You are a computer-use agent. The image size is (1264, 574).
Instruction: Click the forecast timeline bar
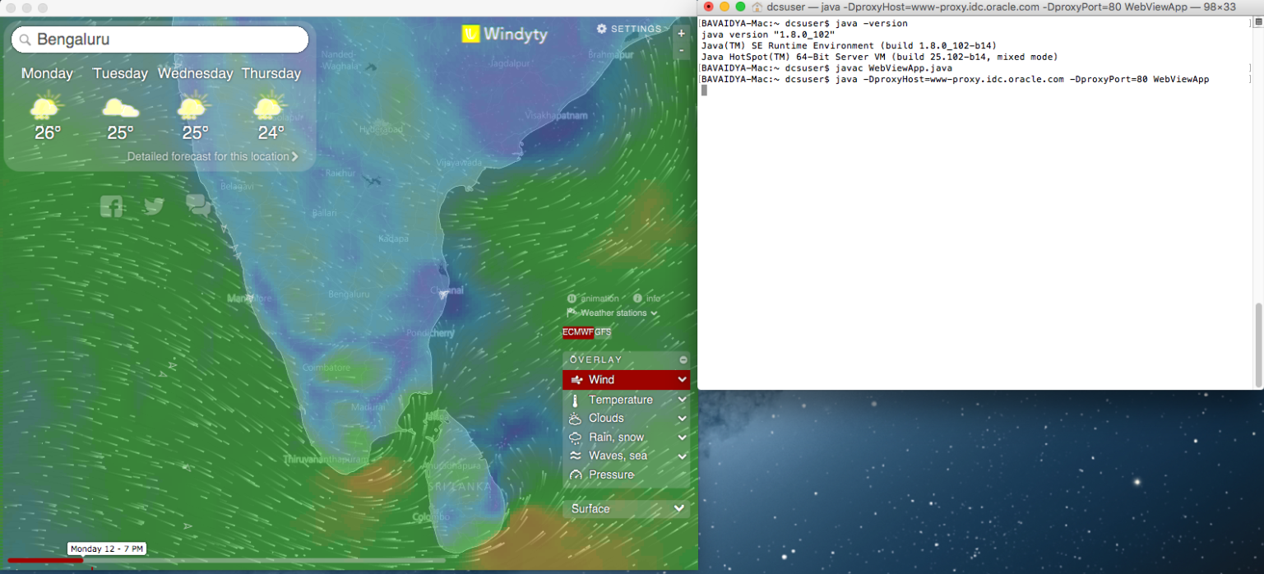[247, 561]
